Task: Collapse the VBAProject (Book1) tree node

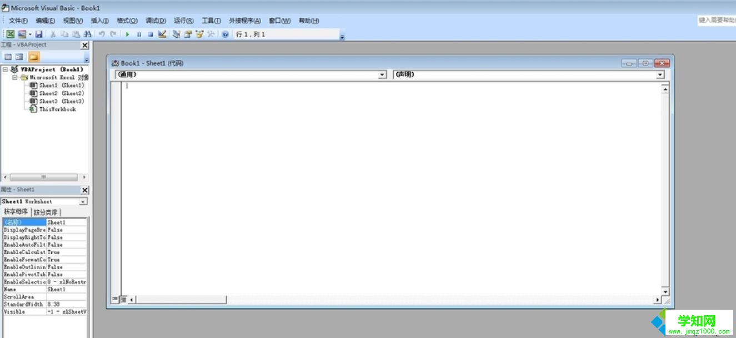Action: click(5, 69)
